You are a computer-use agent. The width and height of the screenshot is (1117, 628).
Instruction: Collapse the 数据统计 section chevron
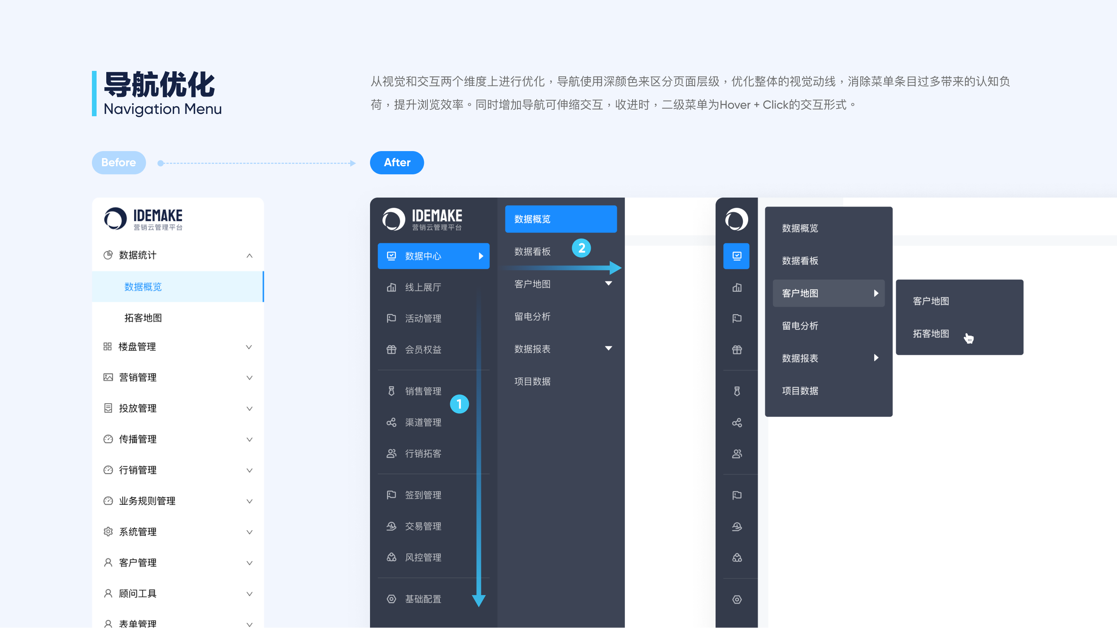(249, 256)
